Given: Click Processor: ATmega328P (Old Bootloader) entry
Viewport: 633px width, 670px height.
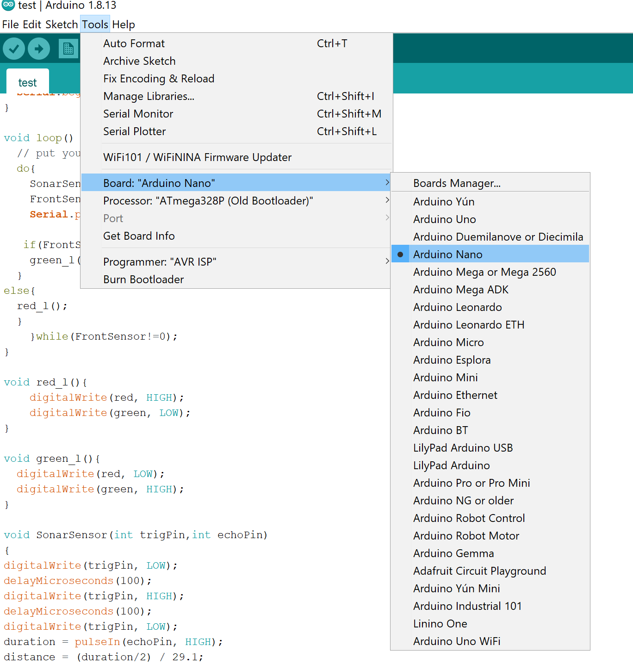Looking at the screenshot, I should pyautogui.click(x=236, y=200).
